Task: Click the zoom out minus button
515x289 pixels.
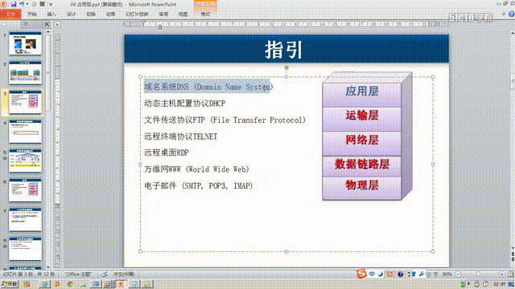Action: coord(458,275)
